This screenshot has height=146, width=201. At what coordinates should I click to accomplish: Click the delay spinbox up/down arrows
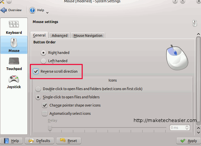click(187, 128)
